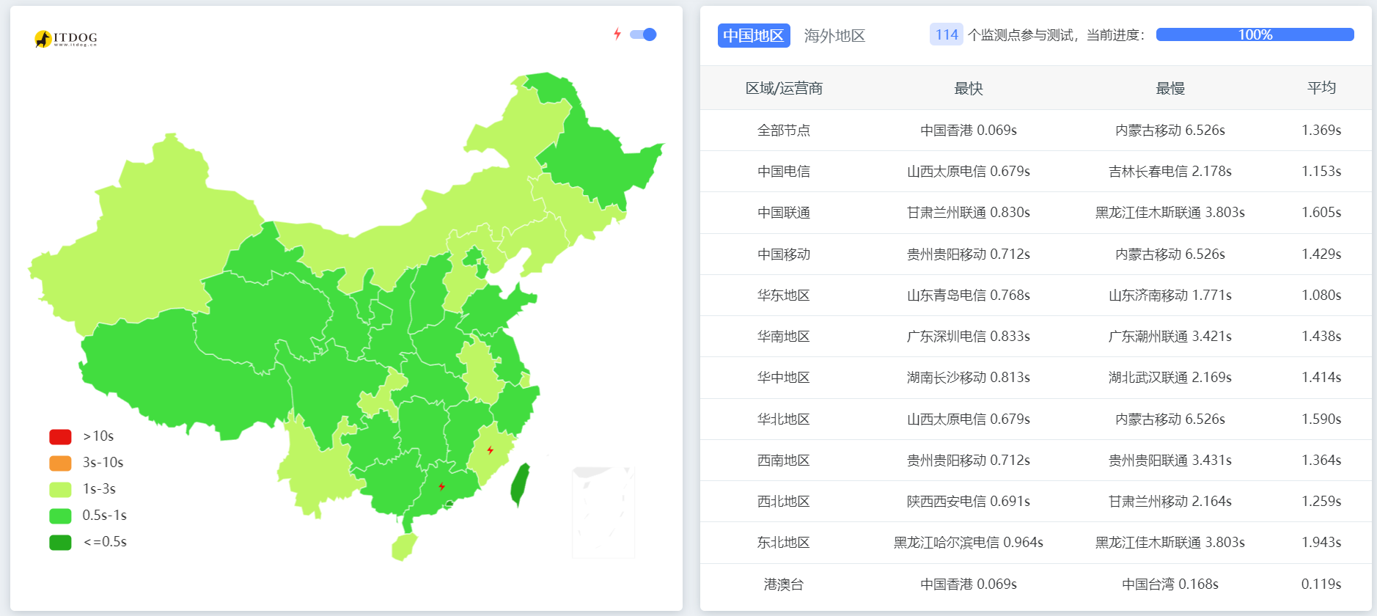This screenshot has height=616, width=1377.
Task: Toggle the orange 3s-10s legend item
Action: [x=60, y=463]
